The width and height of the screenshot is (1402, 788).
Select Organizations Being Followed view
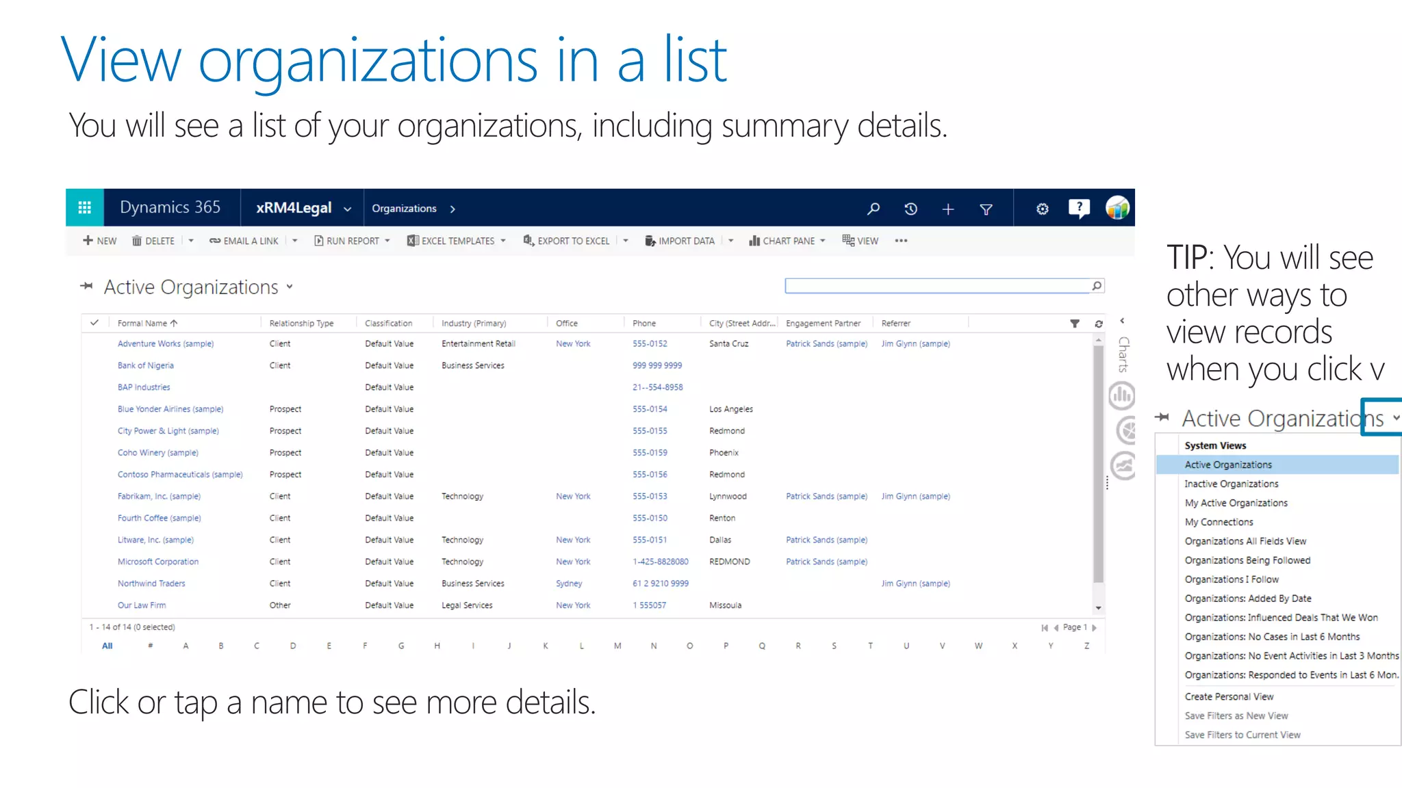pyautogui.click(x=1247, y=560)
